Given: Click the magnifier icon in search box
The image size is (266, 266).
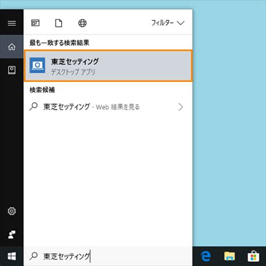Looking at the screenshot, I should [x=34, y=256].
